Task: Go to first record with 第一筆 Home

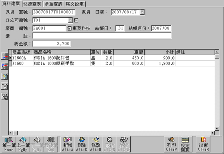Action: click(x=9, y=144)
